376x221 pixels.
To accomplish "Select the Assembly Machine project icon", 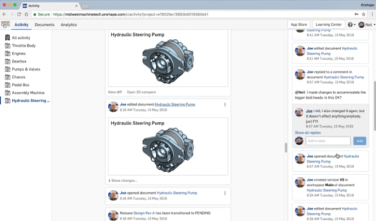I will coord(8,93).
